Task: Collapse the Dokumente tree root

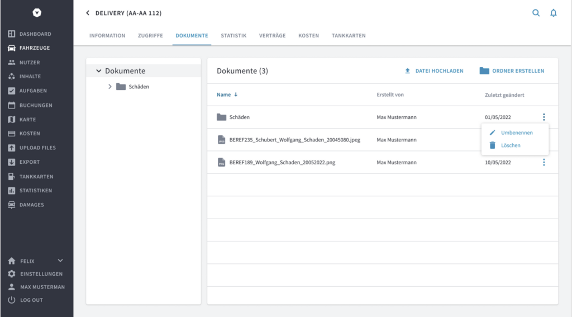Action: pyautogui.click(x=99, y=71)
